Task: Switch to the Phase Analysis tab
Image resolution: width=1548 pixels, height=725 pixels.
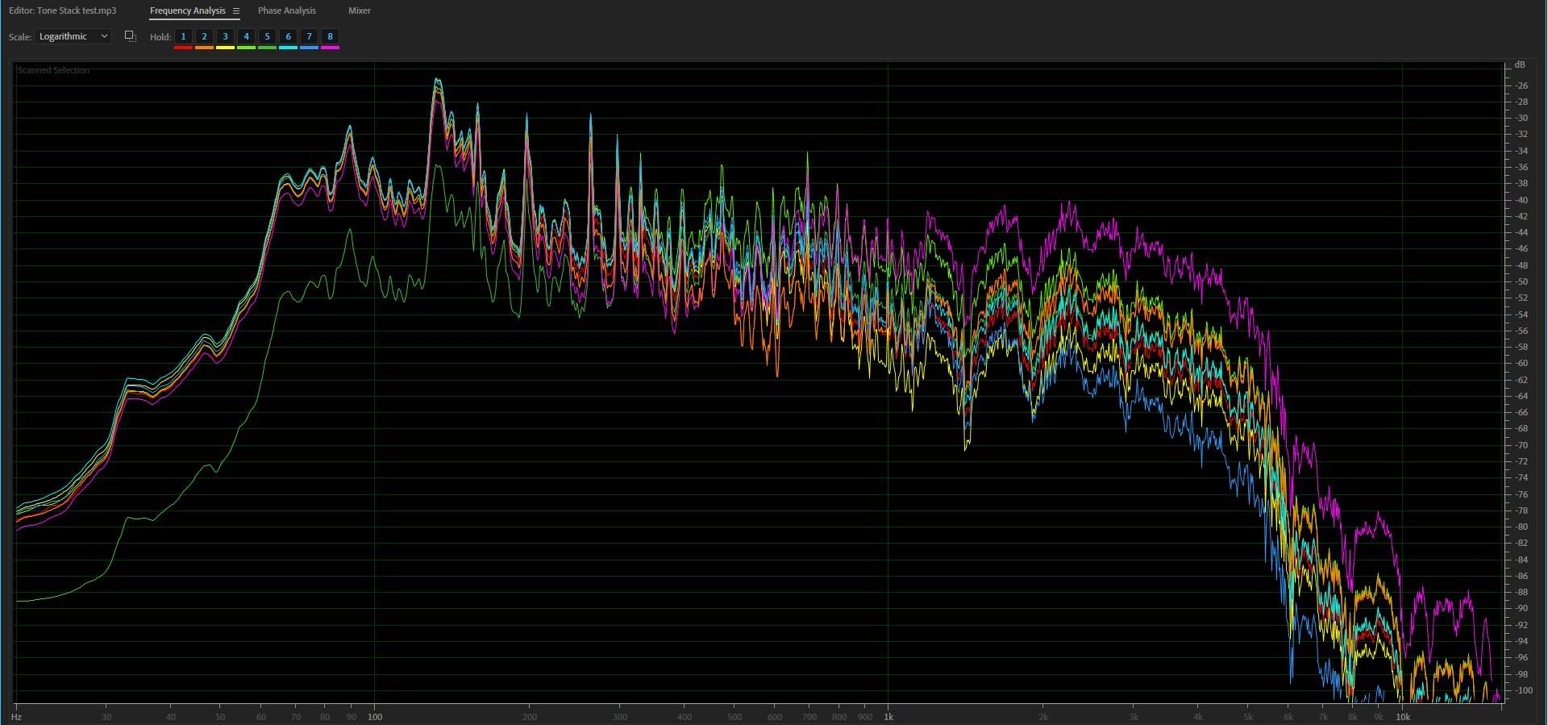Action: tap(286, 11)
